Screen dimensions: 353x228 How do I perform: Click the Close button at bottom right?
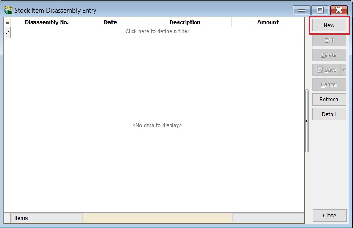(x=329, y=215)
